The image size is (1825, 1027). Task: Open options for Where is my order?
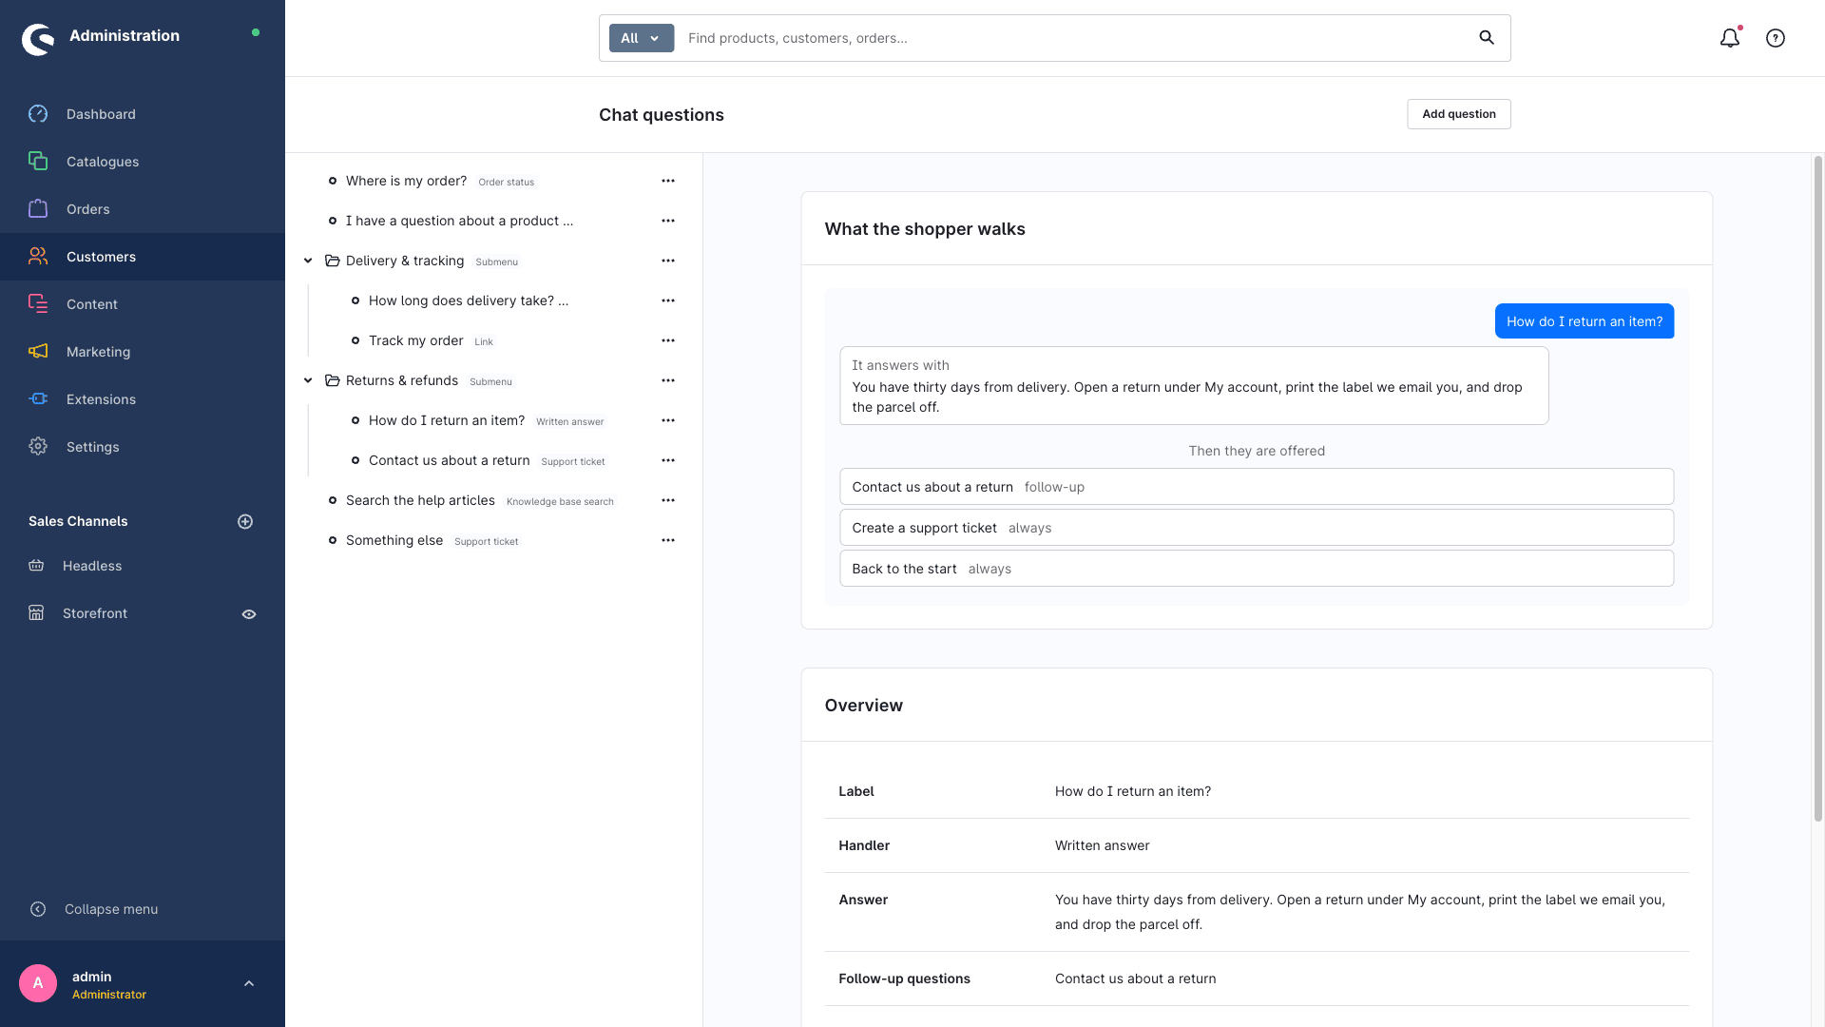coord(668,181)
